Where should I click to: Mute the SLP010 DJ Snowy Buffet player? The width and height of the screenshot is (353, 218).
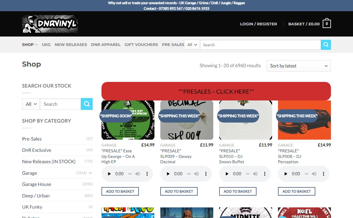coord(255,174)
